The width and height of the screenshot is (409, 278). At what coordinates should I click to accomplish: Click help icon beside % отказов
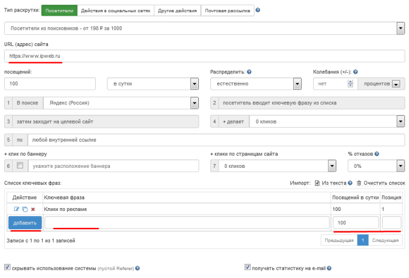(x=377, y=154)
